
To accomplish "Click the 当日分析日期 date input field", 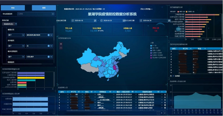I will click(x=155, y=21).
